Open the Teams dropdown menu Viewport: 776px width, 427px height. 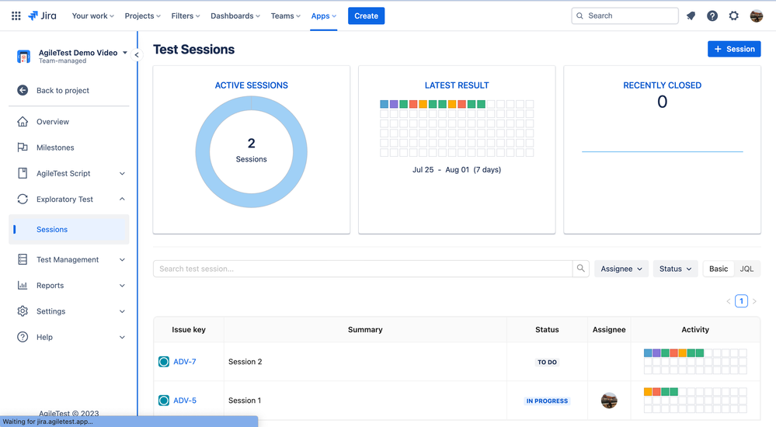click(286, 16)
